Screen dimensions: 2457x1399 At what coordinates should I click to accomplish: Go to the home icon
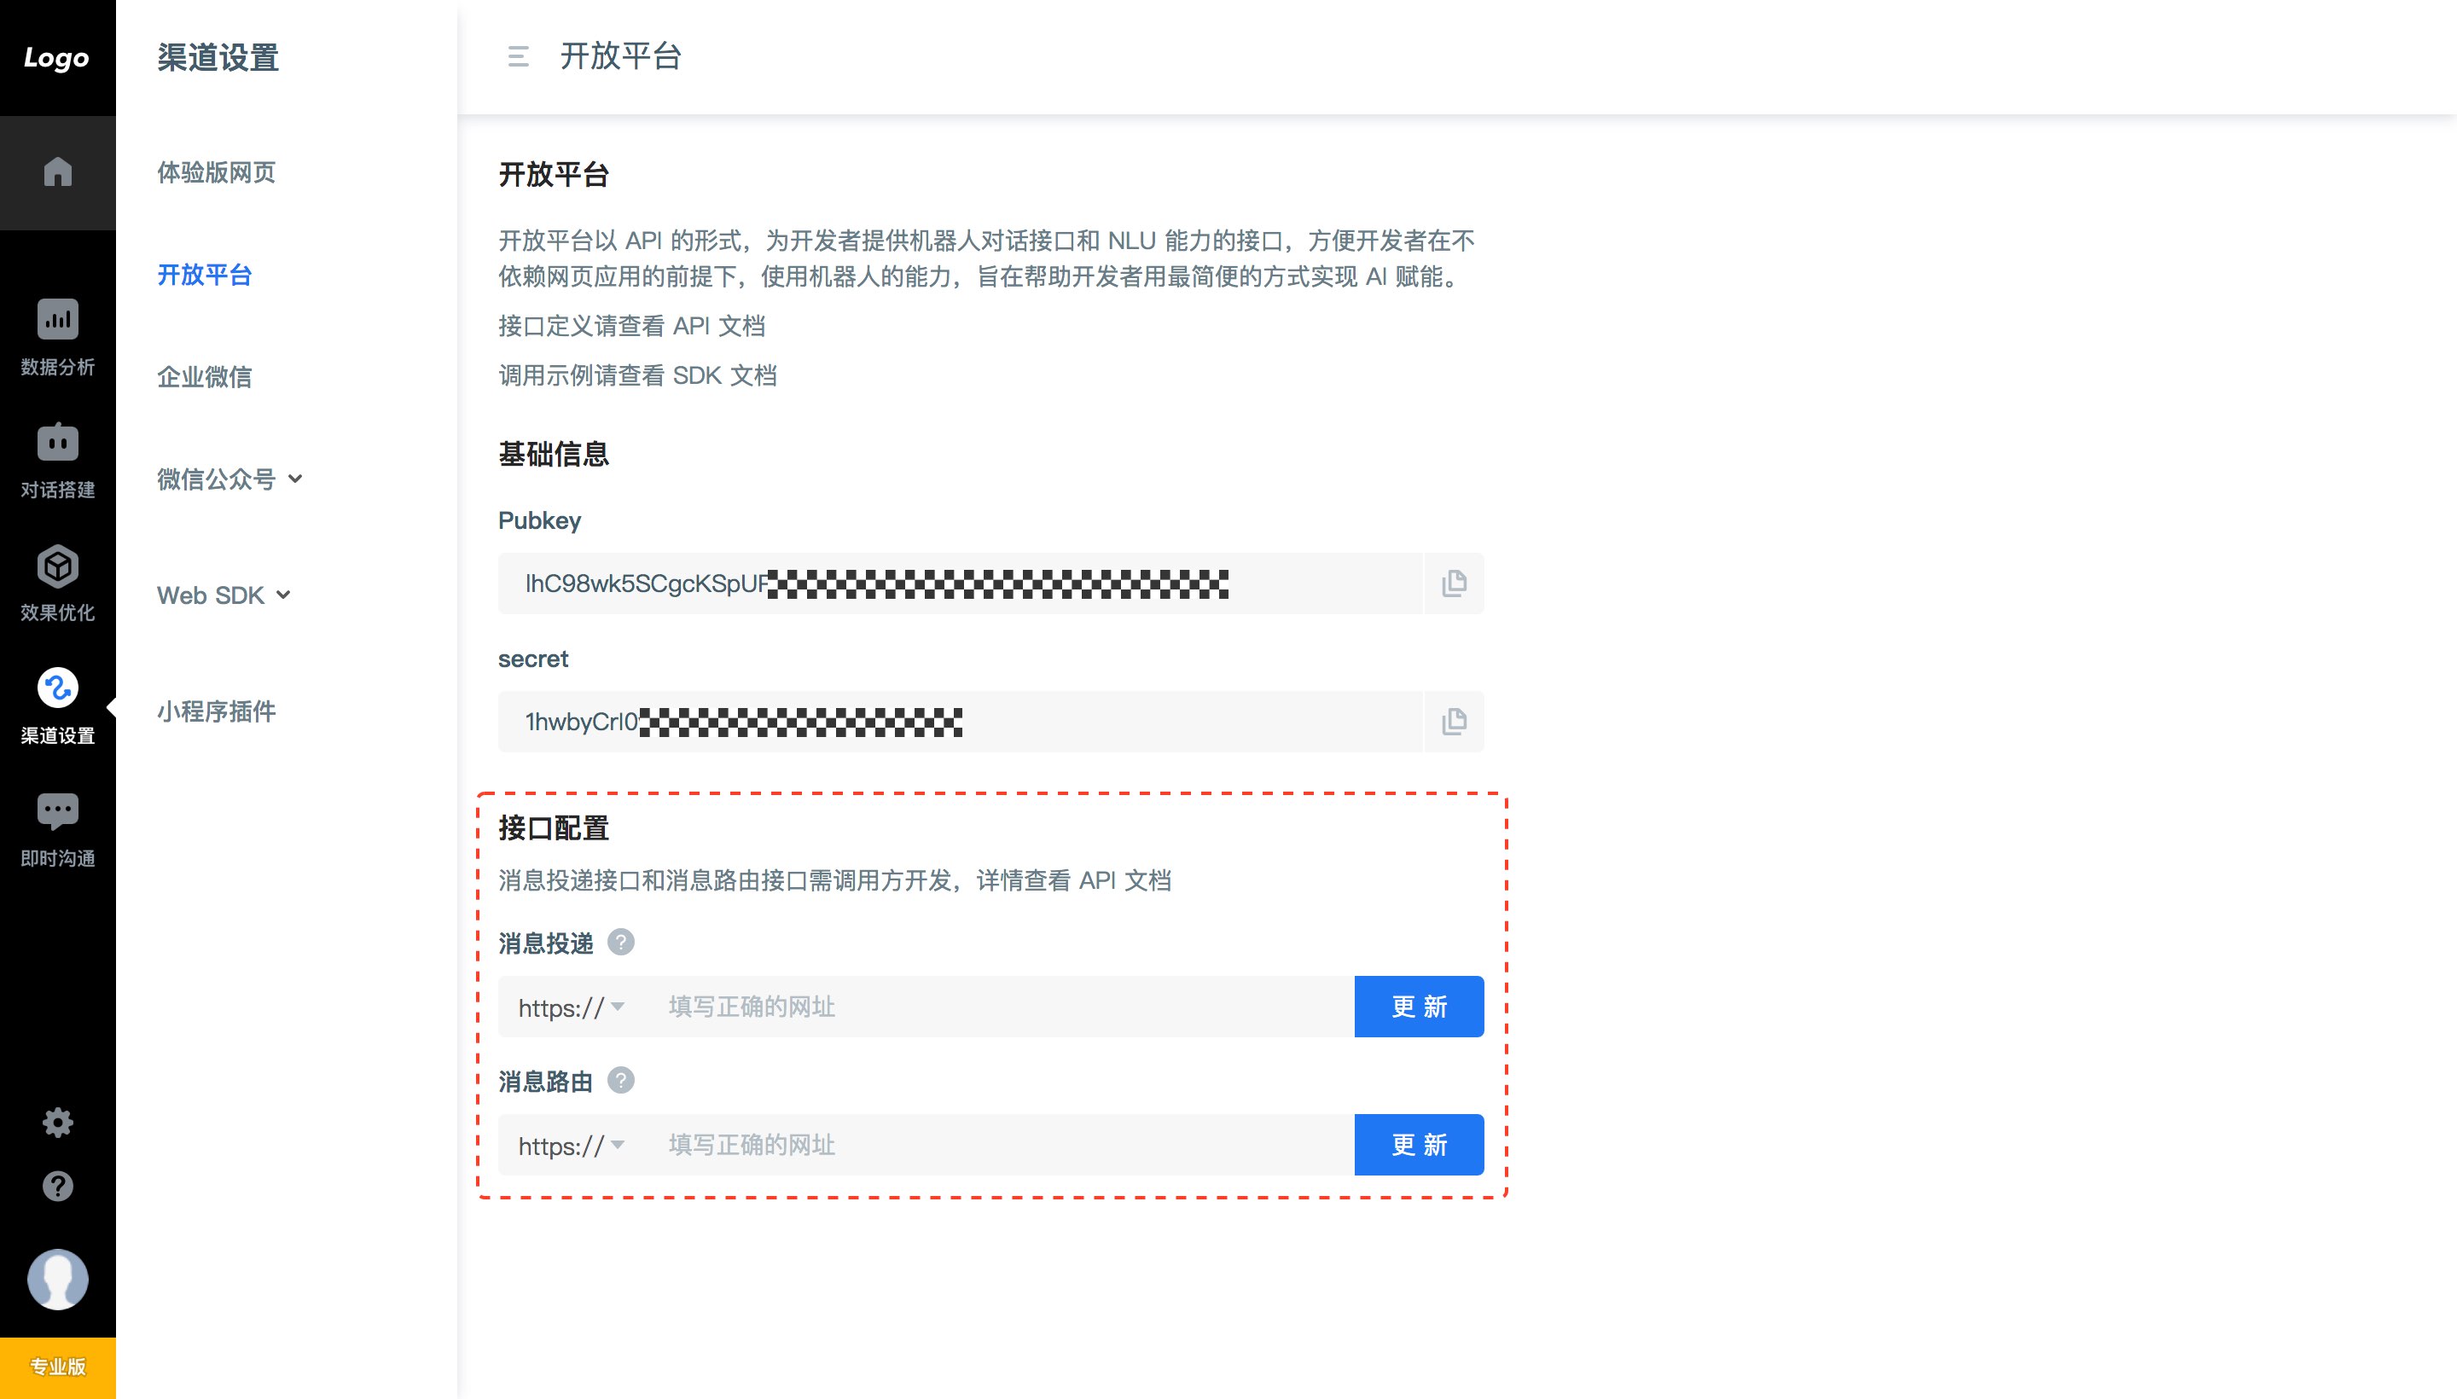pos(58,172)
